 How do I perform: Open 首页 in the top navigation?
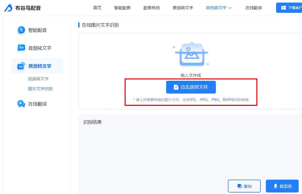97,8
